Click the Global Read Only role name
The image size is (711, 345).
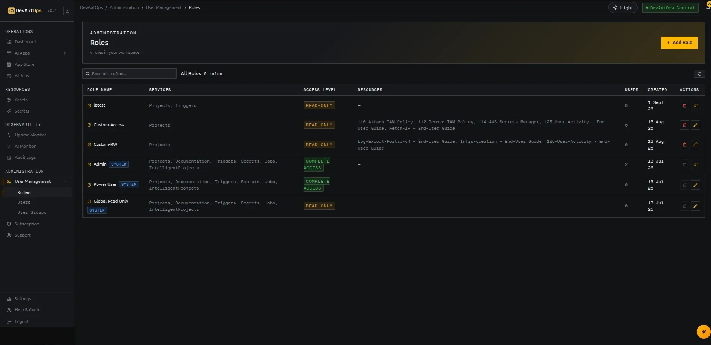111,201
